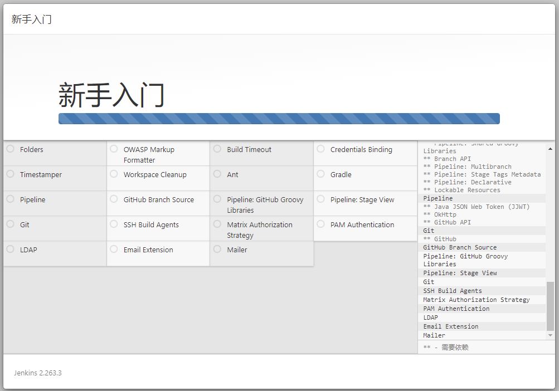Click the striped installation progress bar
Screen dimensions: 559x391
(279, 119)
